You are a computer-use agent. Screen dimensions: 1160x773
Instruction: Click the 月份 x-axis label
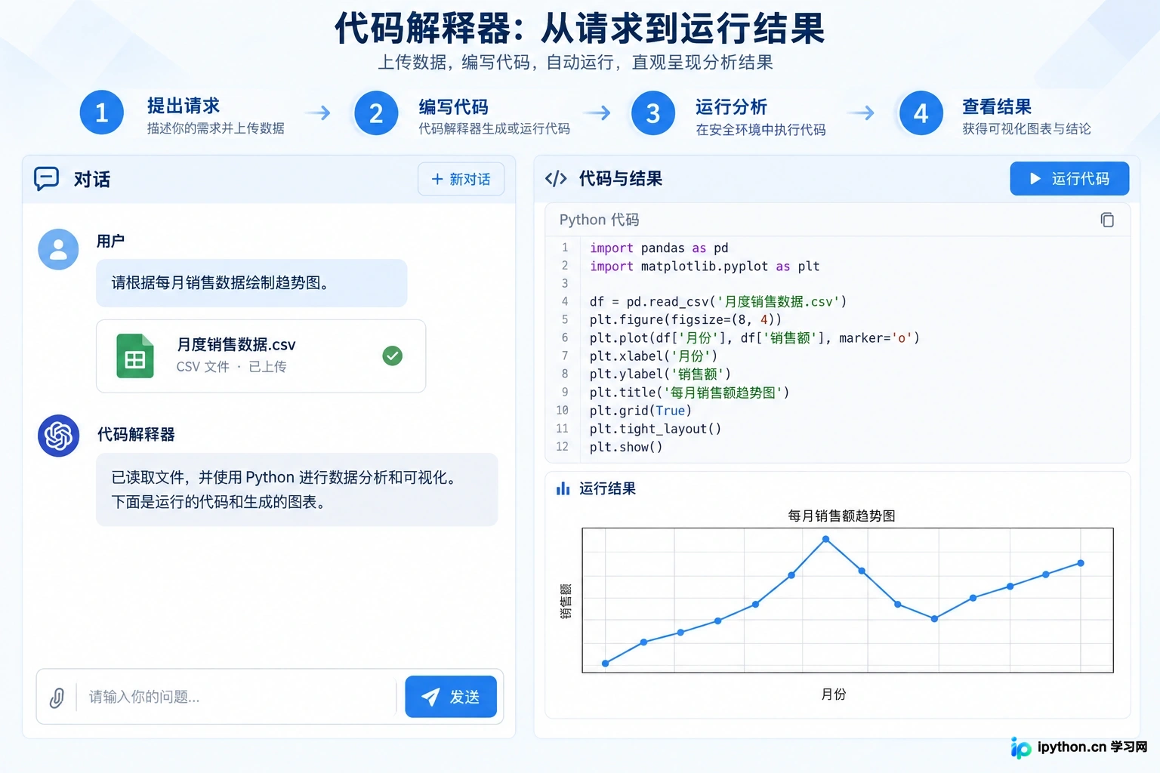pos(834,694)
